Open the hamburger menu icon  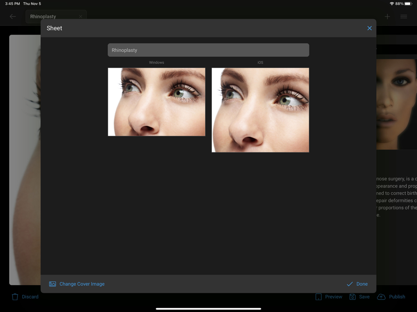[x=404, y=17]
